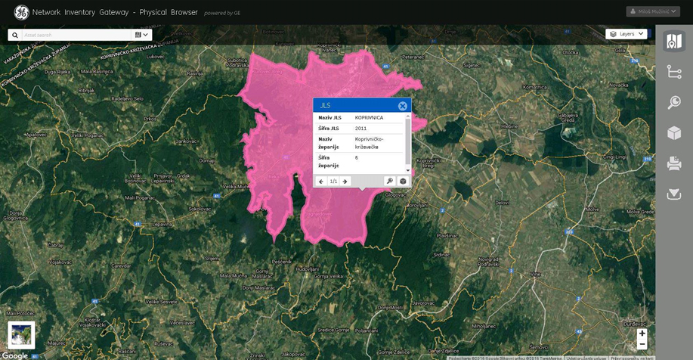Open the Miloš Mužinić user menu

click(x=657, y=11)
